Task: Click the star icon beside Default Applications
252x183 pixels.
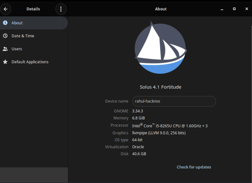Action: 5,62
